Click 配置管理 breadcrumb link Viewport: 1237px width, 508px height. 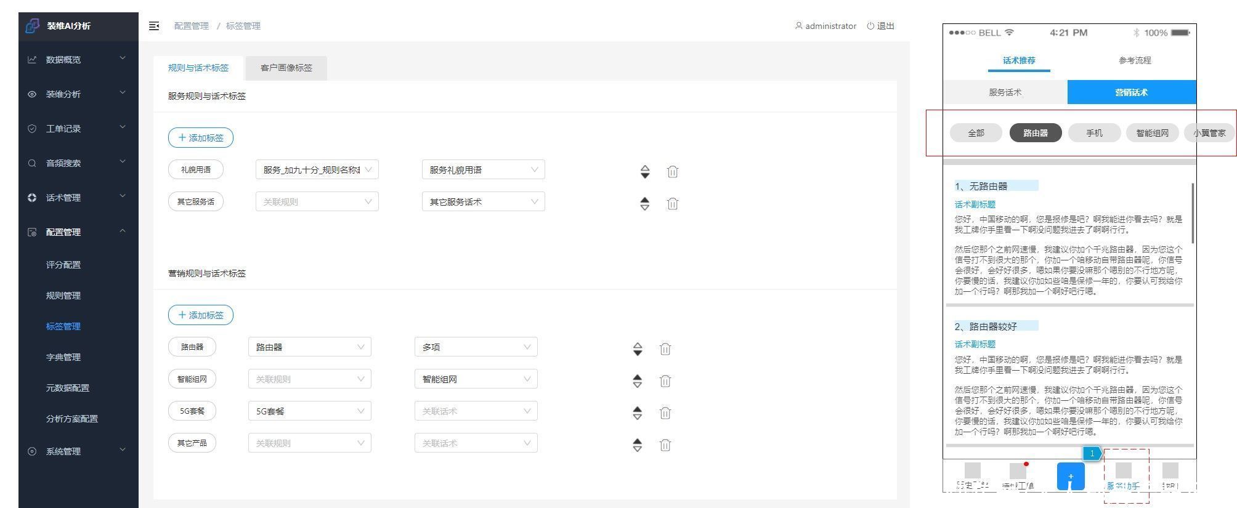(192, 26)
